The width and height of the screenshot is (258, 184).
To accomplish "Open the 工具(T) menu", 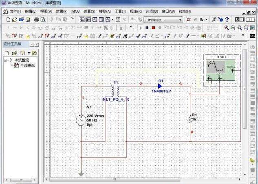I will [120, 11].
